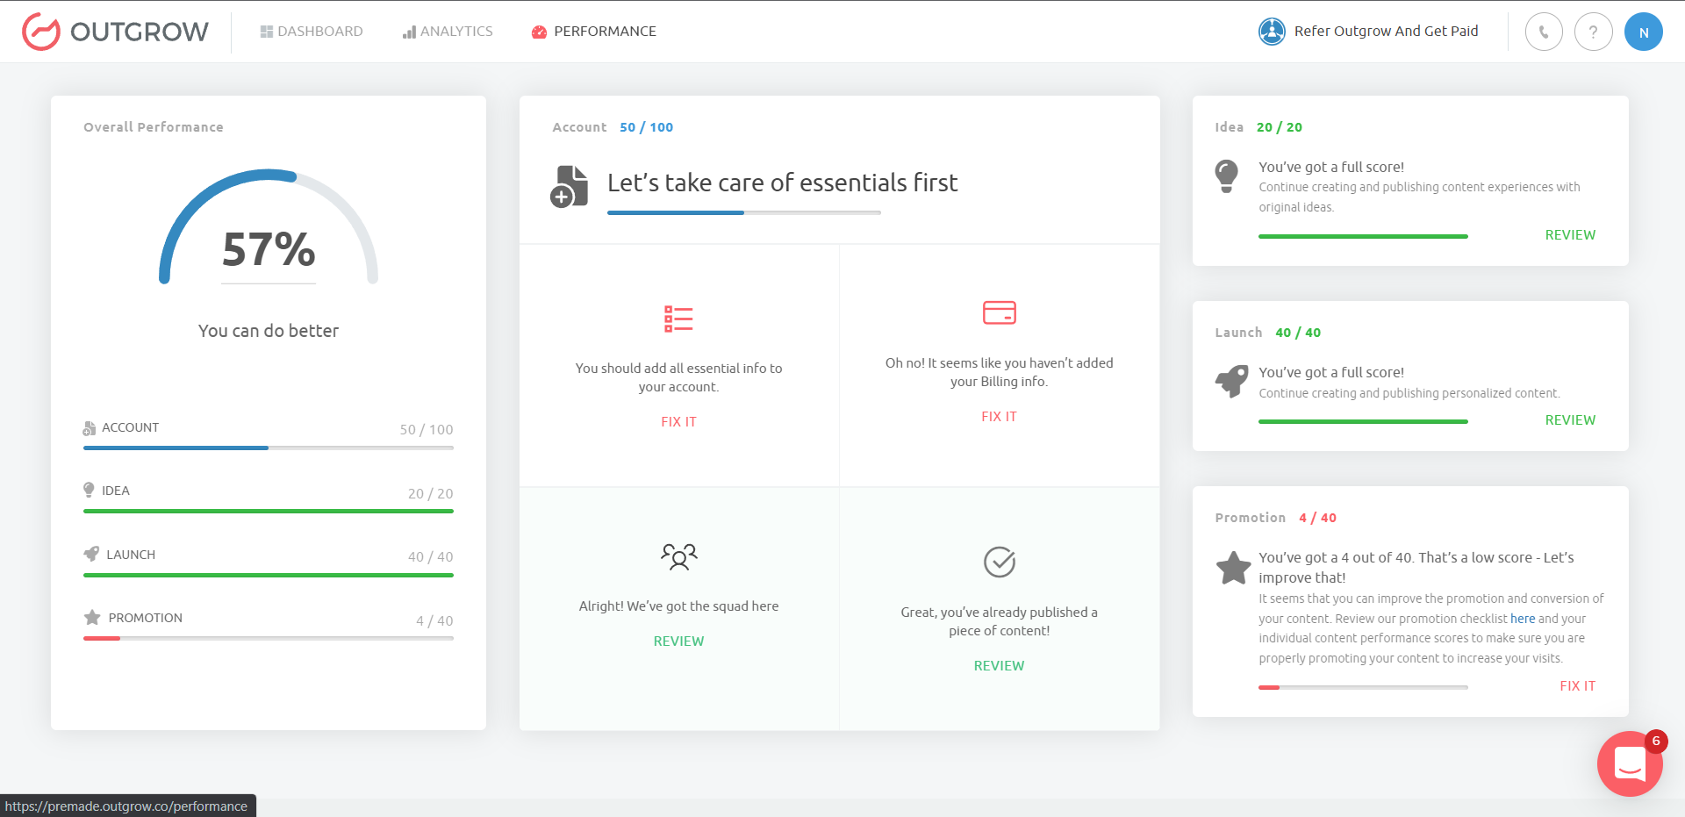Click REVIEW in the Idea card

pos(1570,235)
